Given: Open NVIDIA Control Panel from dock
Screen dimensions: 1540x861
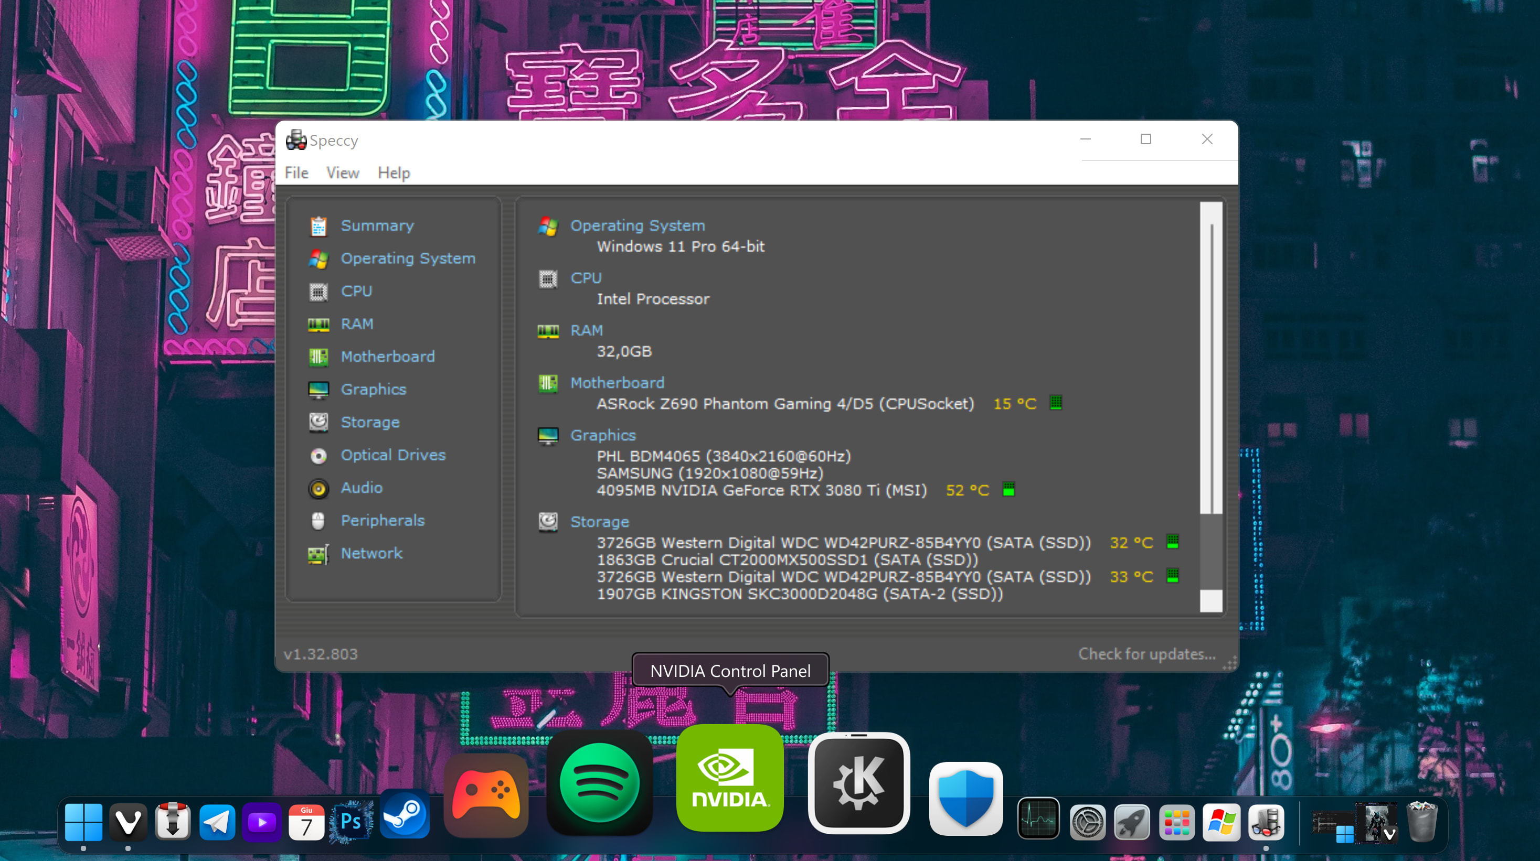Looking at the screenshot, I should [x=729, y=778].
